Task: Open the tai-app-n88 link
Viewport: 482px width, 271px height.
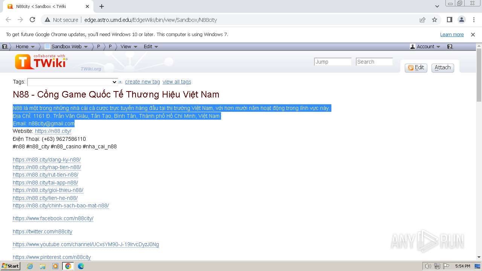Action: pyautogui.click(x=46, y=183)
